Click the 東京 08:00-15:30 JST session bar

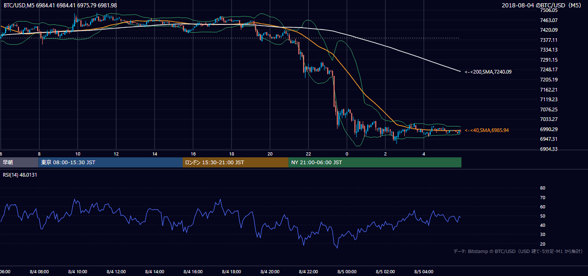coord(111,162)
